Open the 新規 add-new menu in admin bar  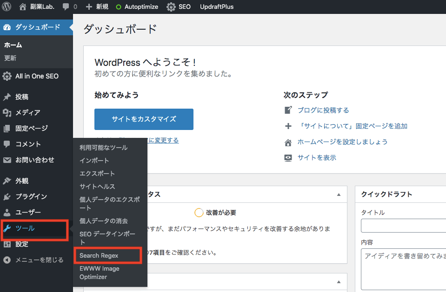[97, 7]
